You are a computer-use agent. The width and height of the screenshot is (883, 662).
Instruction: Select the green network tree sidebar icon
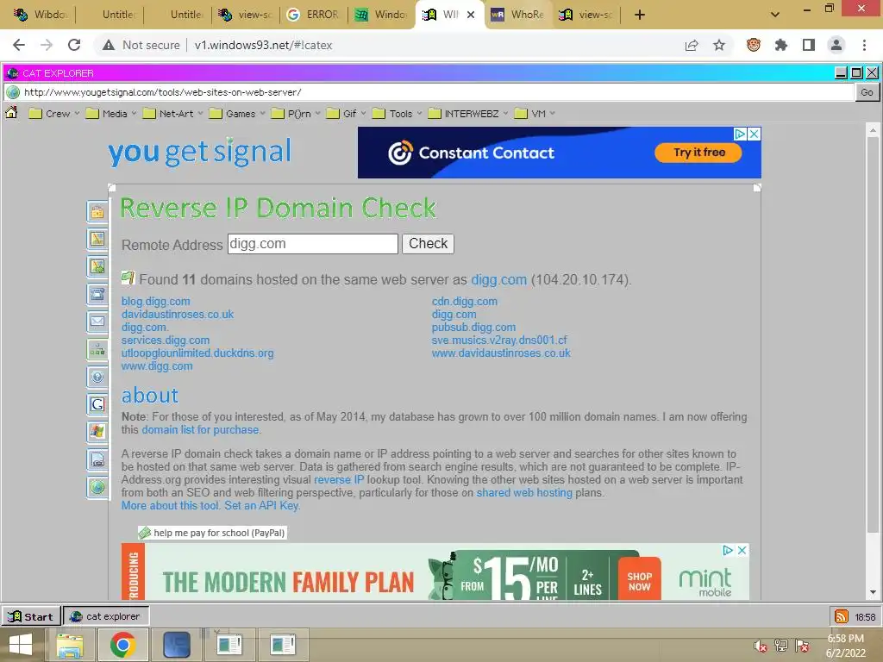pyautogui.click(x=97, y=350)
